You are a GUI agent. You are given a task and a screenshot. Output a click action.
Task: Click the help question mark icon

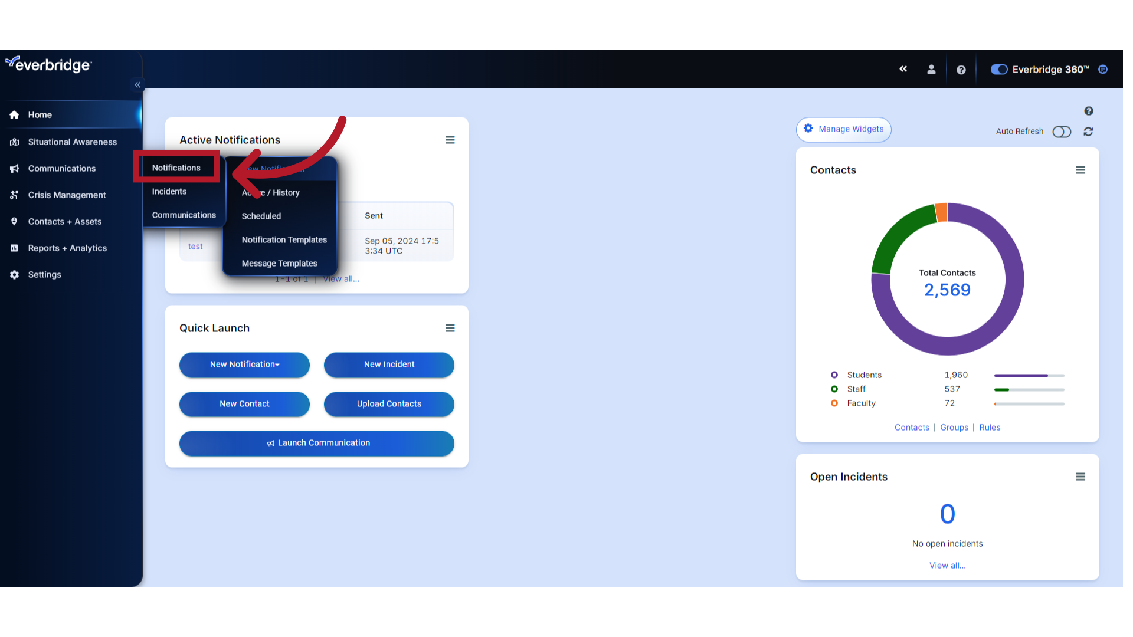[962, 69]
